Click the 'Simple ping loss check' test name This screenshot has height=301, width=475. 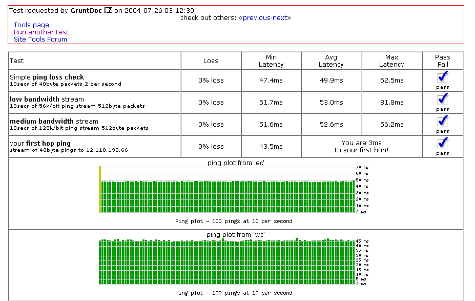click(x=47, y=77)
